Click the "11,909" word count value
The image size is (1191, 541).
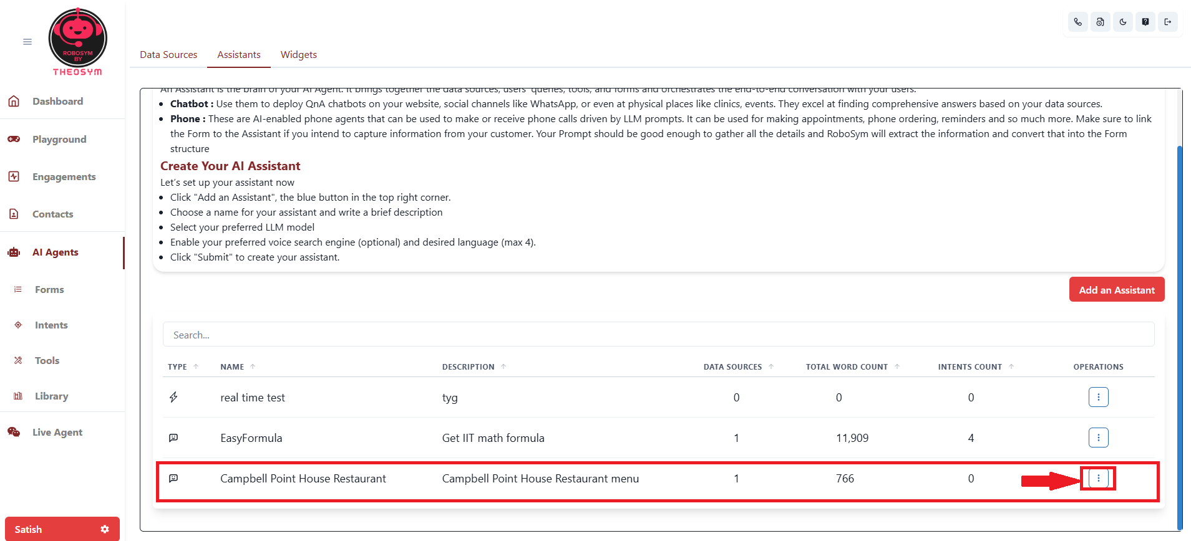pyautogui.click(x=852, y=438)
